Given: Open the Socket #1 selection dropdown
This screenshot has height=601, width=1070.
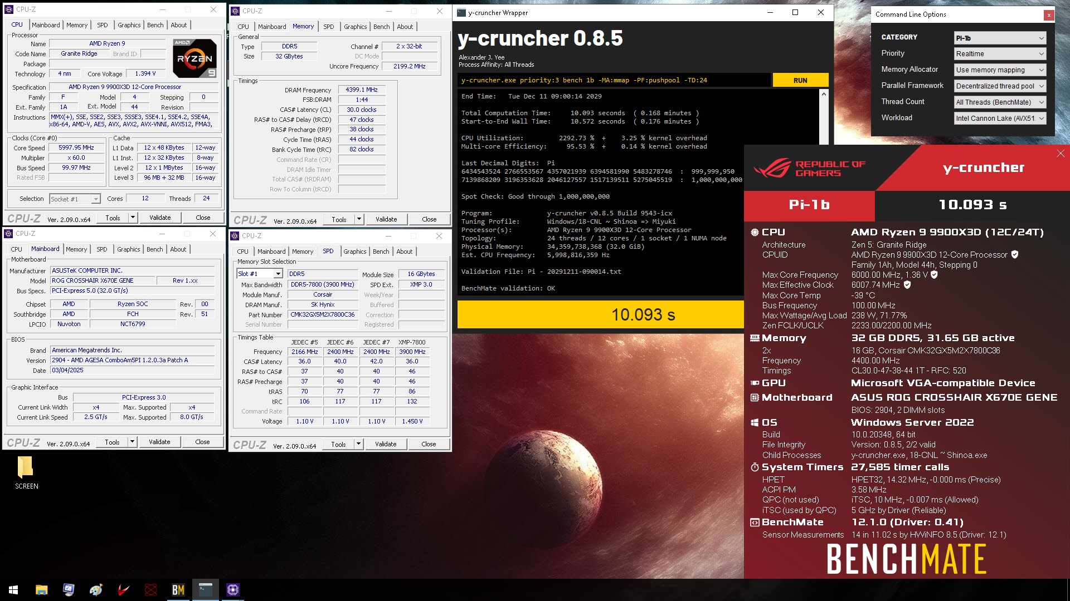Looking at the screenshot, I should (x=75, y=199).
